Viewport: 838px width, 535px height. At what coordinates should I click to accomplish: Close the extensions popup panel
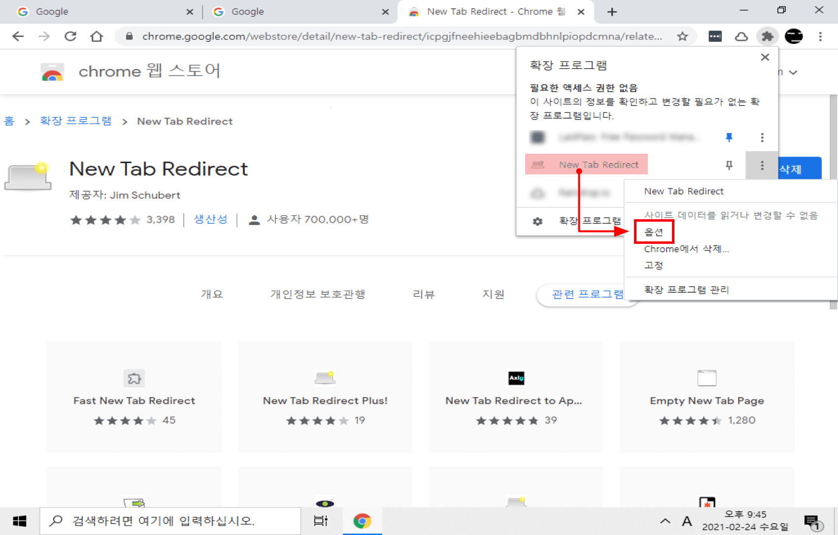coord(765,57)
